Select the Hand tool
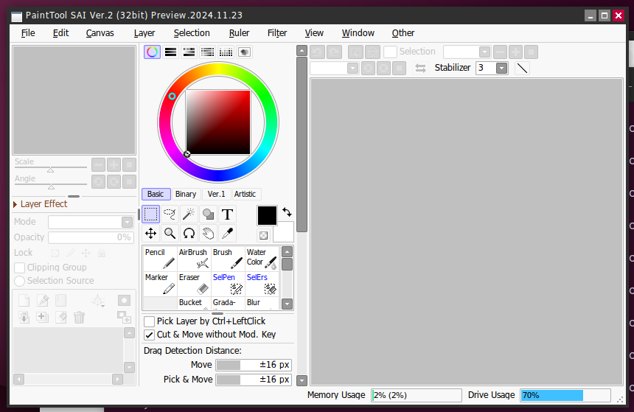The width and height of the screenshot is (634, 412). click(x=208, y=234)
